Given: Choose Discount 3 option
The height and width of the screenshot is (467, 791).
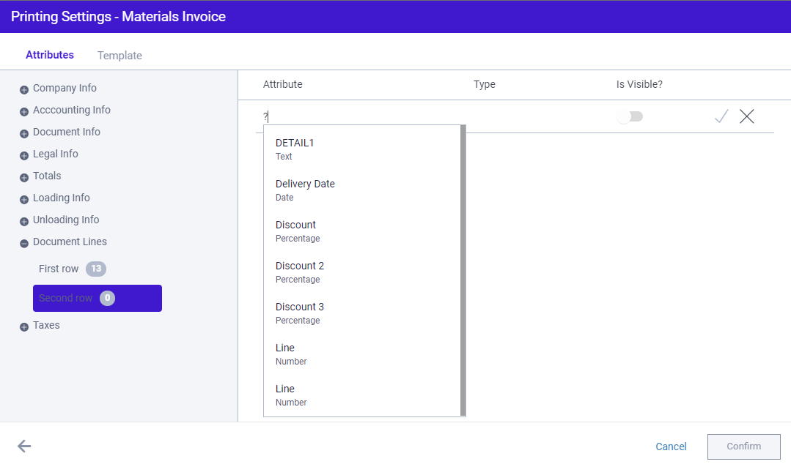Looking at the screenshot, I should [x=362, y=313].
